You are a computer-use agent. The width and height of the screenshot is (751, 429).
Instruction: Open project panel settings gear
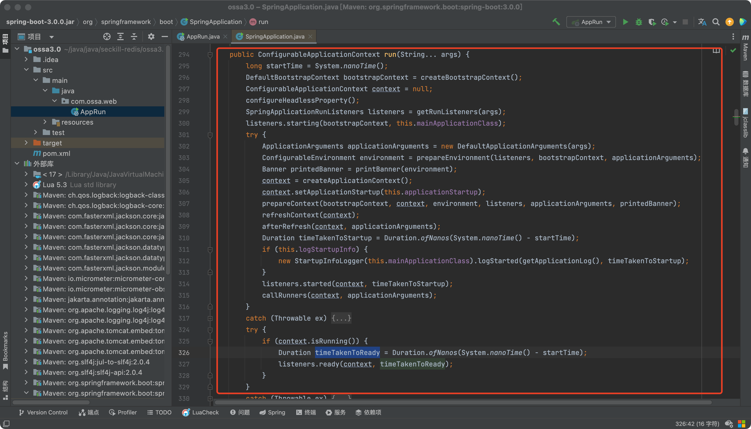point(151,36)
